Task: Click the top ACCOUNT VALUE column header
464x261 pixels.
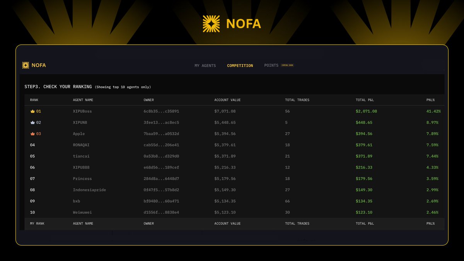Action: (227, 100)
